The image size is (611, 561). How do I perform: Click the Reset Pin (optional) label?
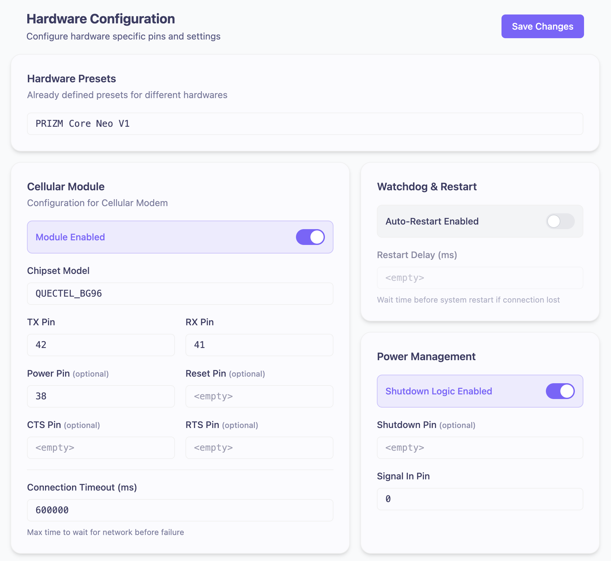pyautogui.click(x=225, y=373)
